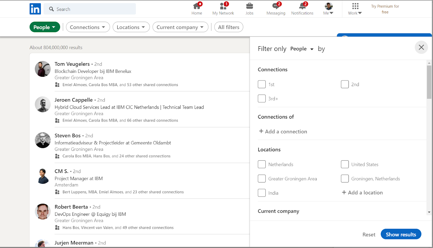Open the Messaging icon

pyautogui.click(x=275, y=6)
